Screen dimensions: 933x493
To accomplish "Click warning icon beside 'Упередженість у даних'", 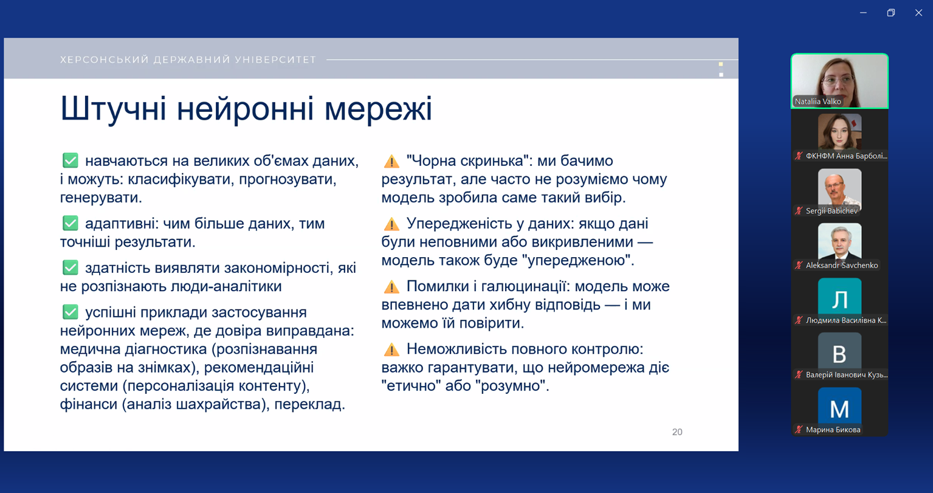I will tap(391, 224).
